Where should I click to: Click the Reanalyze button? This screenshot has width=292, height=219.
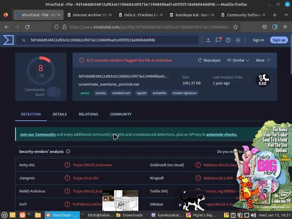pos(209,60)
